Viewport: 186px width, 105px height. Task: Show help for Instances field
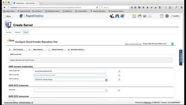(119, 90)
